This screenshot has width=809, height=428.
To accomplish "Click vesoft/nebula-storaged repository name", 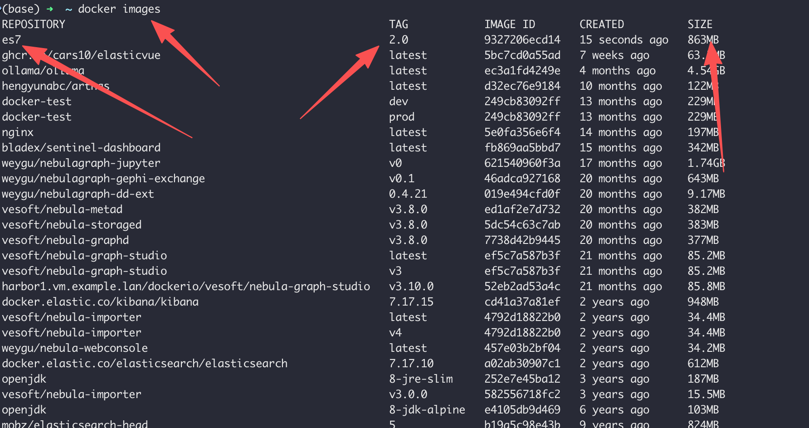I will 72,225.
